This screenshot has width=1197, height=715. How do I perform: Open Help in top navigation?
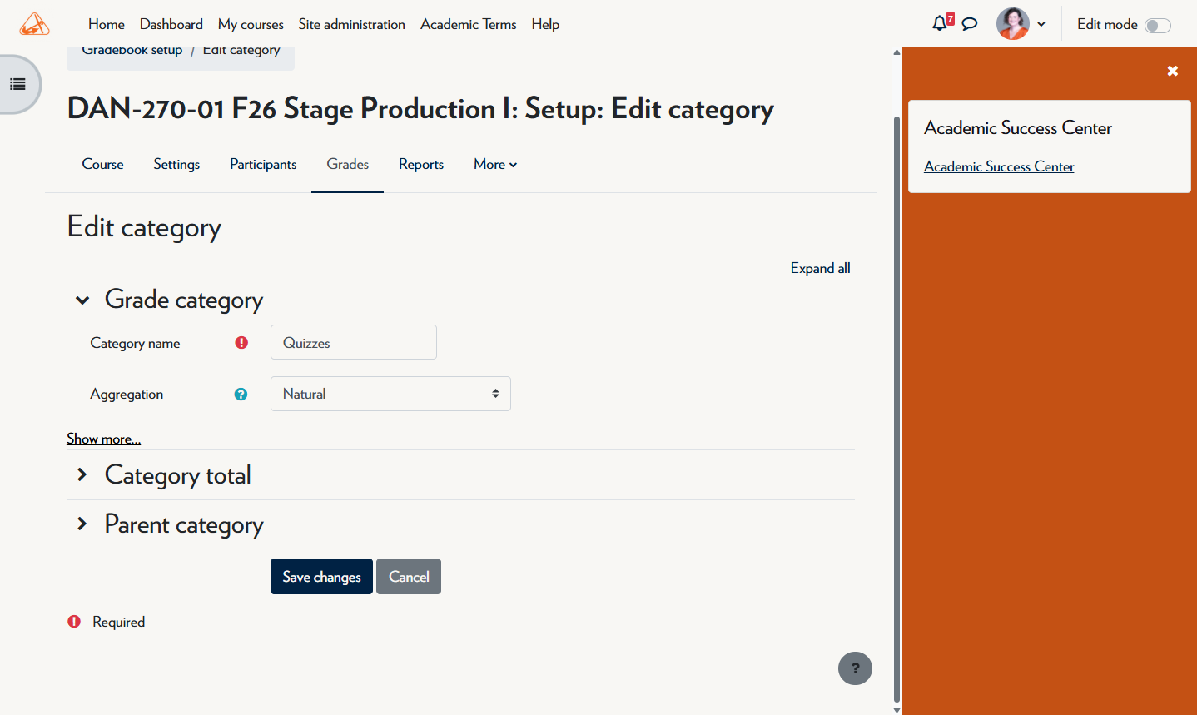(x=545, y=24)
